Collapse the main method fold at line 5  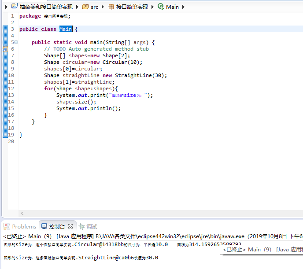pyautogui.click(x=16, y=42)
